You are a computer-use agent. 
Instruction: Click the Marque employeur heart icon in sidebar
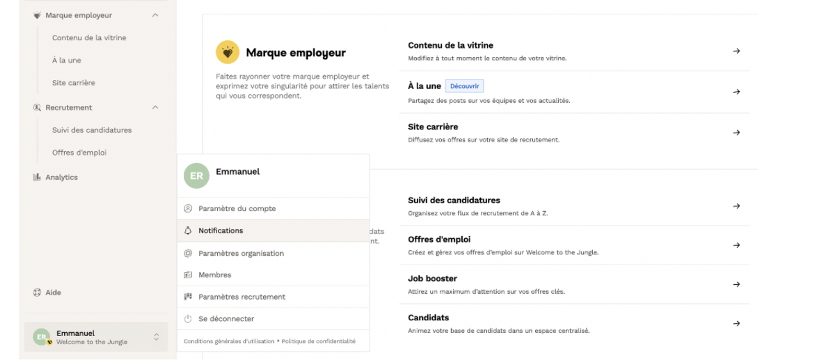(x=37, y=16)
